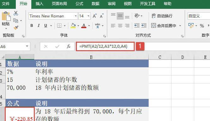The width and height of the screenshot is (210, 121).
Task: Select cell containing 7%
Action: tap(20, 72)
